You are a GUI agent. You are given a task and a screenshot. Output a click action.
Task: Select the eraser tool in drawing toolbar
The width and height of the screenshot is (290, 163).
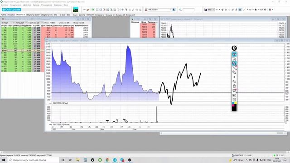[234, 72]
